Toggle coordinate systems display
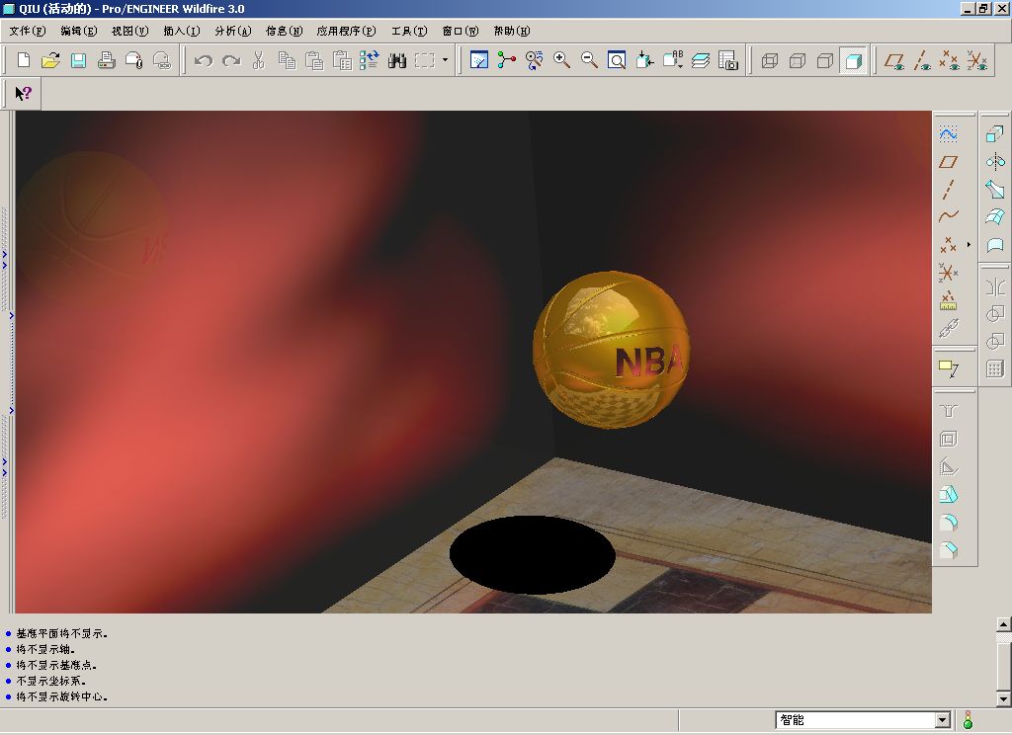Screen dimensions: 1012x735 click(x=977, y=61)
